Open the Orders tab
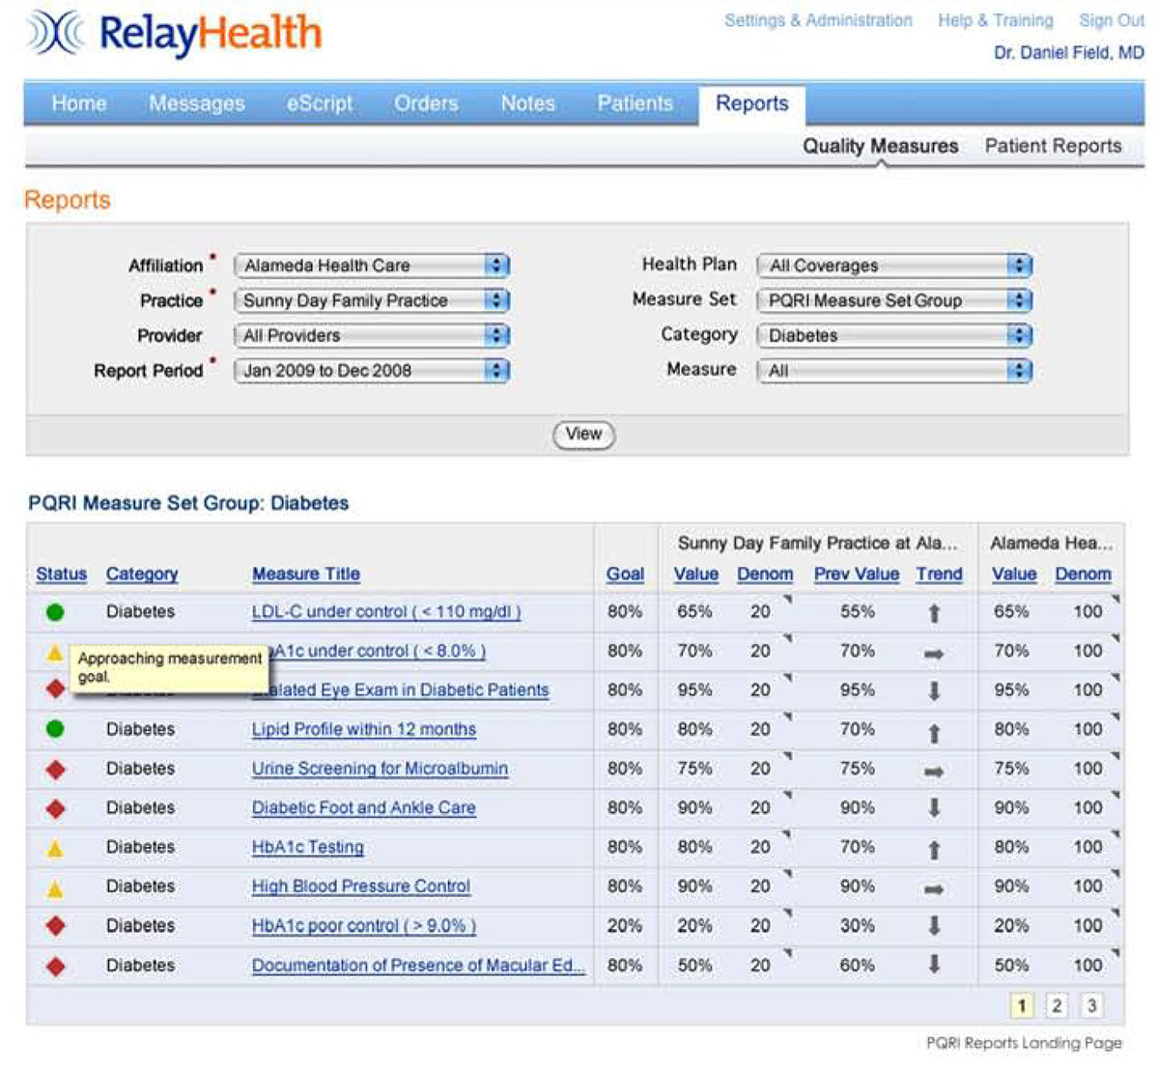The height and width of the screenshot is (1070, 1159). [x=426, y=103]
